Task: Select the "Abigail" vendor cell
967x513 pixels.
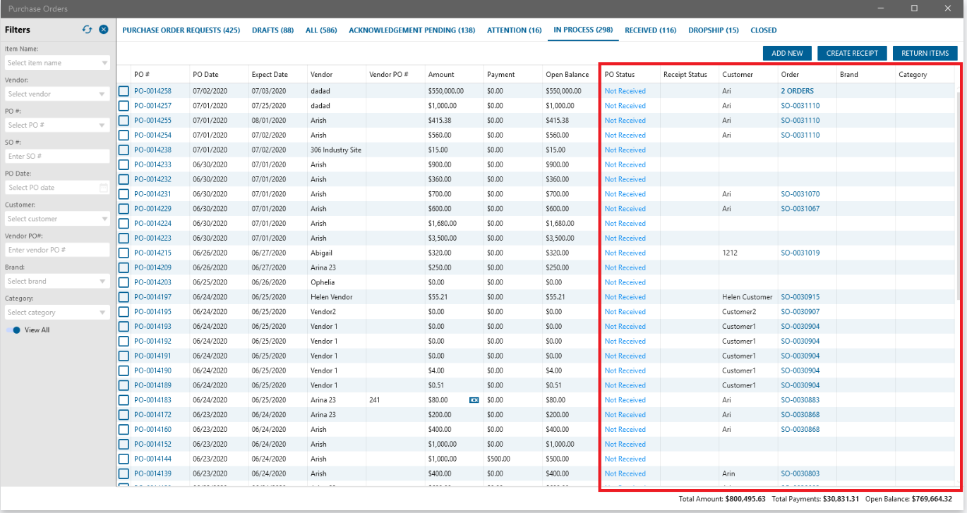Action: coord(321,253)
